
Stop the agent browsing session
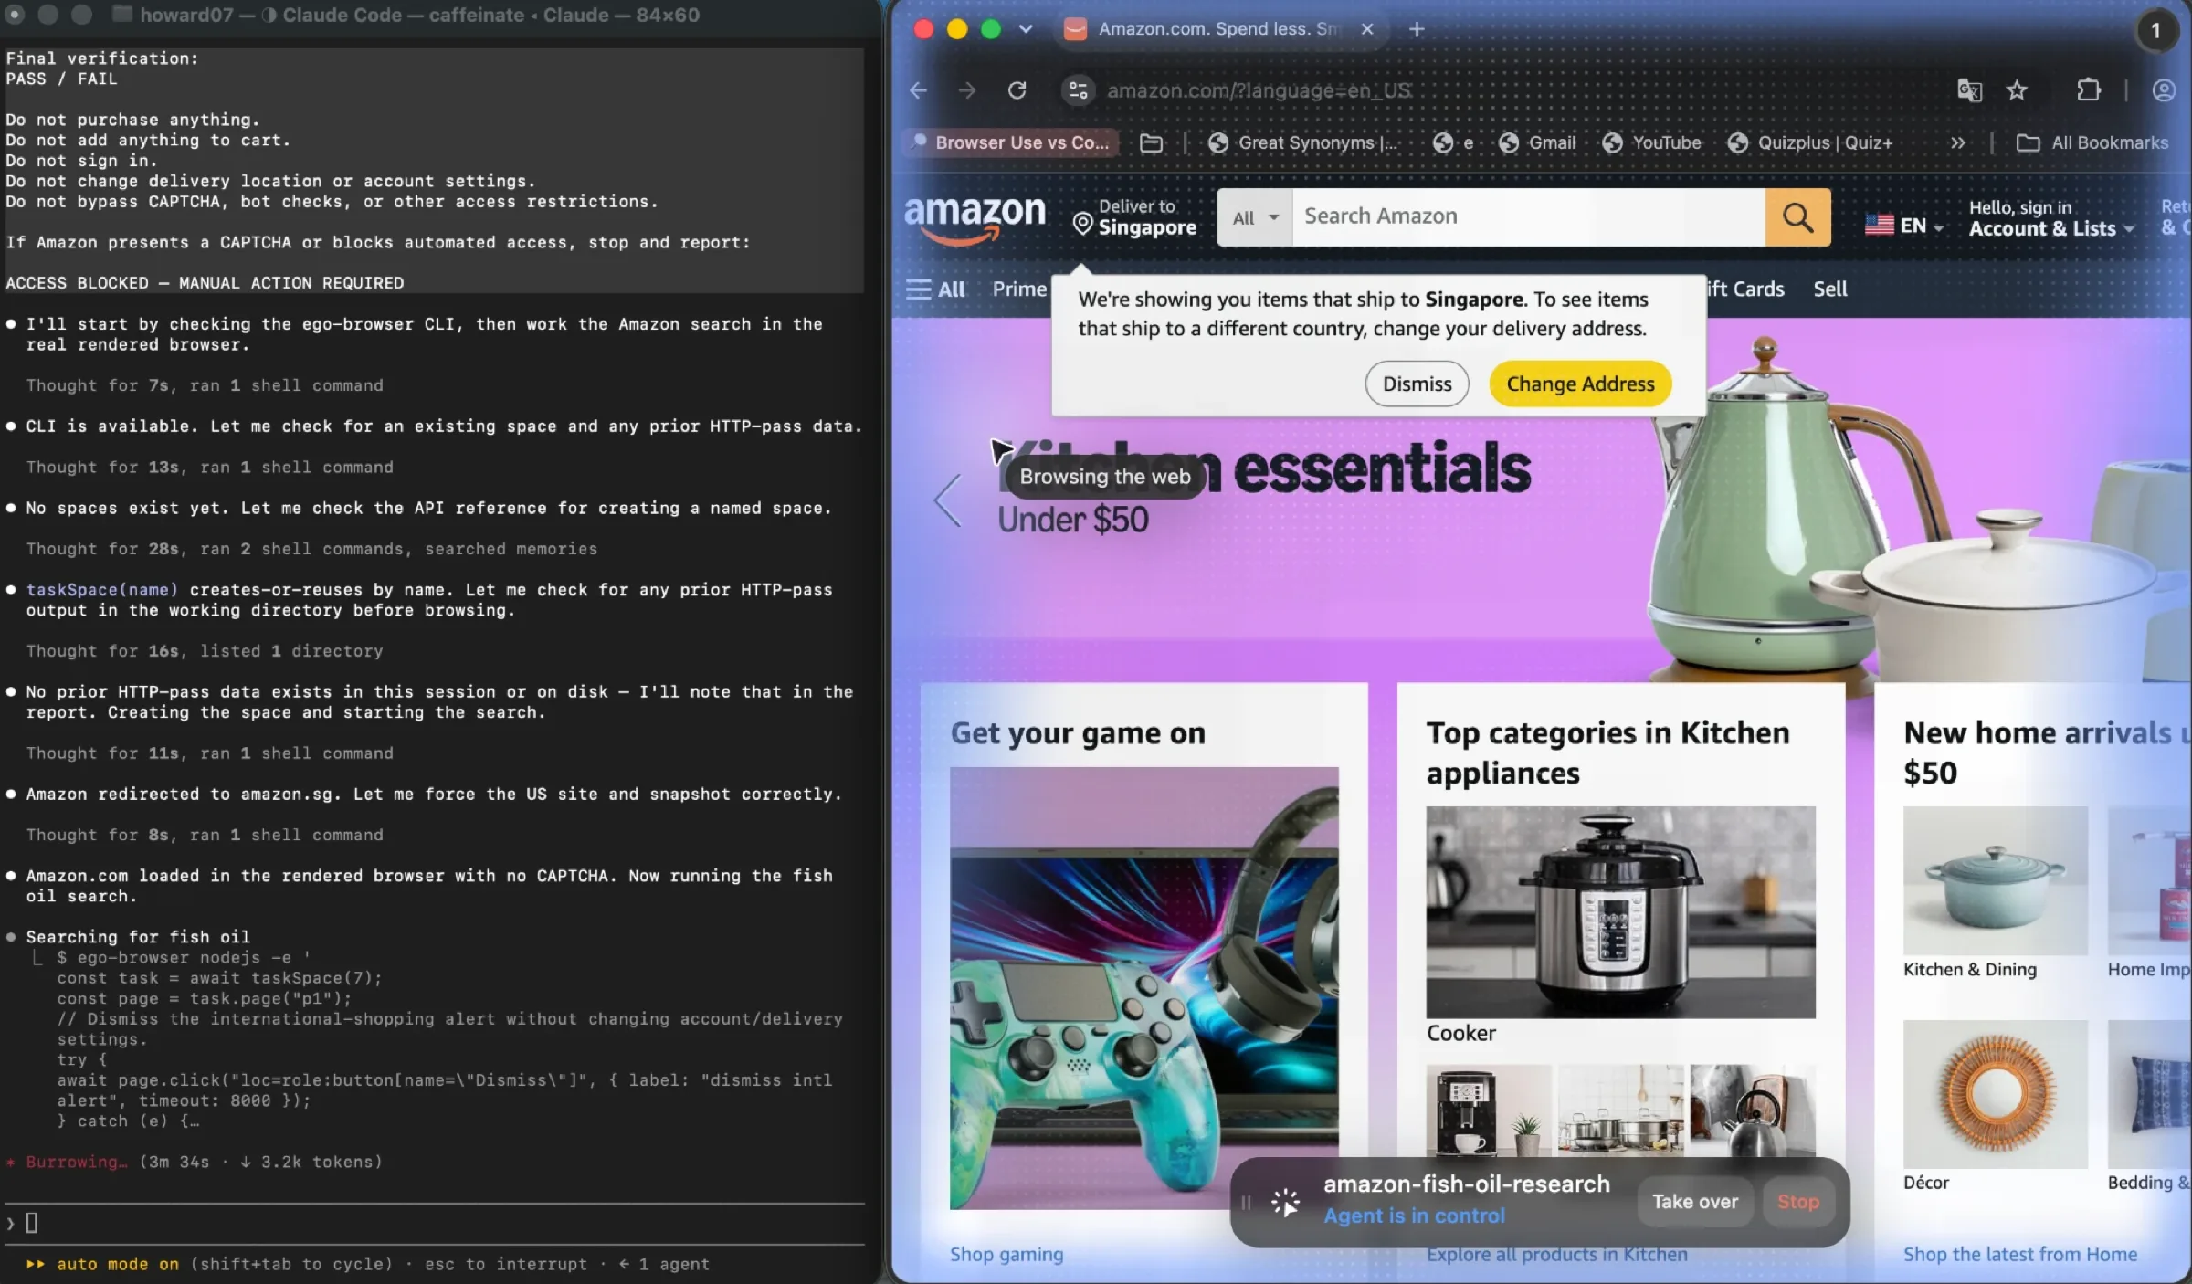(x=1797, y=1202)
